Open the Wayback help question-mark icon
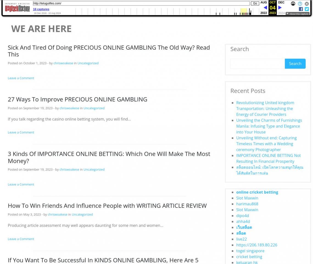This screenshot has height=264, width=313. coord(300,4)
